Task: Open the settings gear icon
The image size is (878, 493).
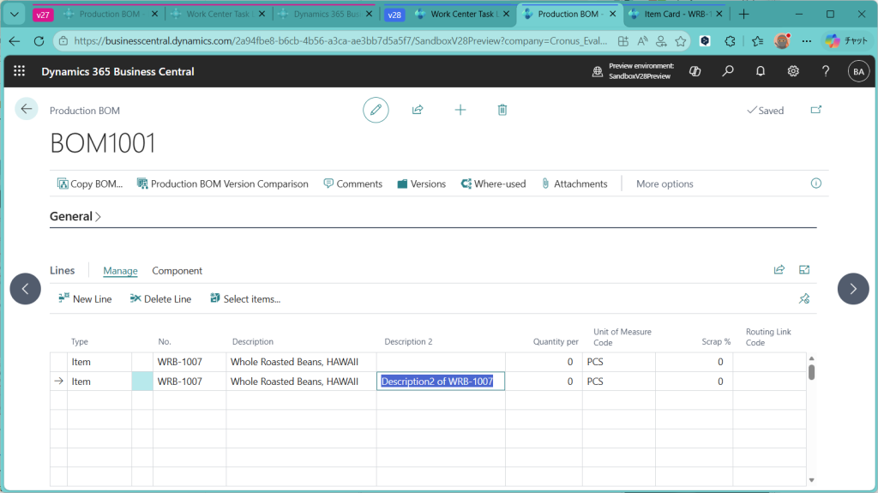Action: pos(793,71)
